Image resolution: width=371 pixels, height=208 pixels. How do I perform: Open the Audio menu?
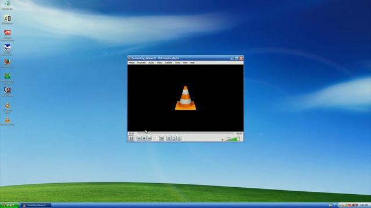click(151, 63)
